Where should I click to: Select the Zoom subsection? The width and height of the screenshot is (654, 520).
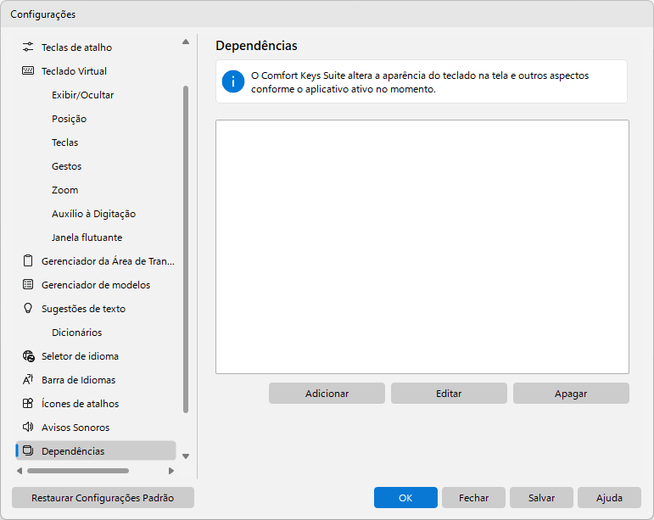pyautogui.click(x=64, y=190)
